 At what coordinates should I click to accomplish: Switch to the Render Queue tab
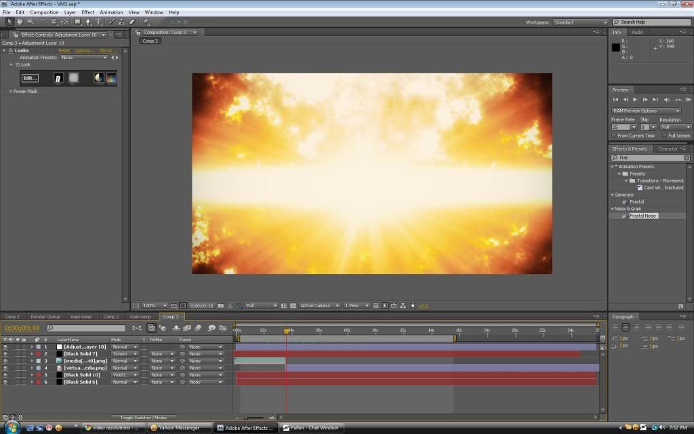pyautogui.click(x=46, y=317)
